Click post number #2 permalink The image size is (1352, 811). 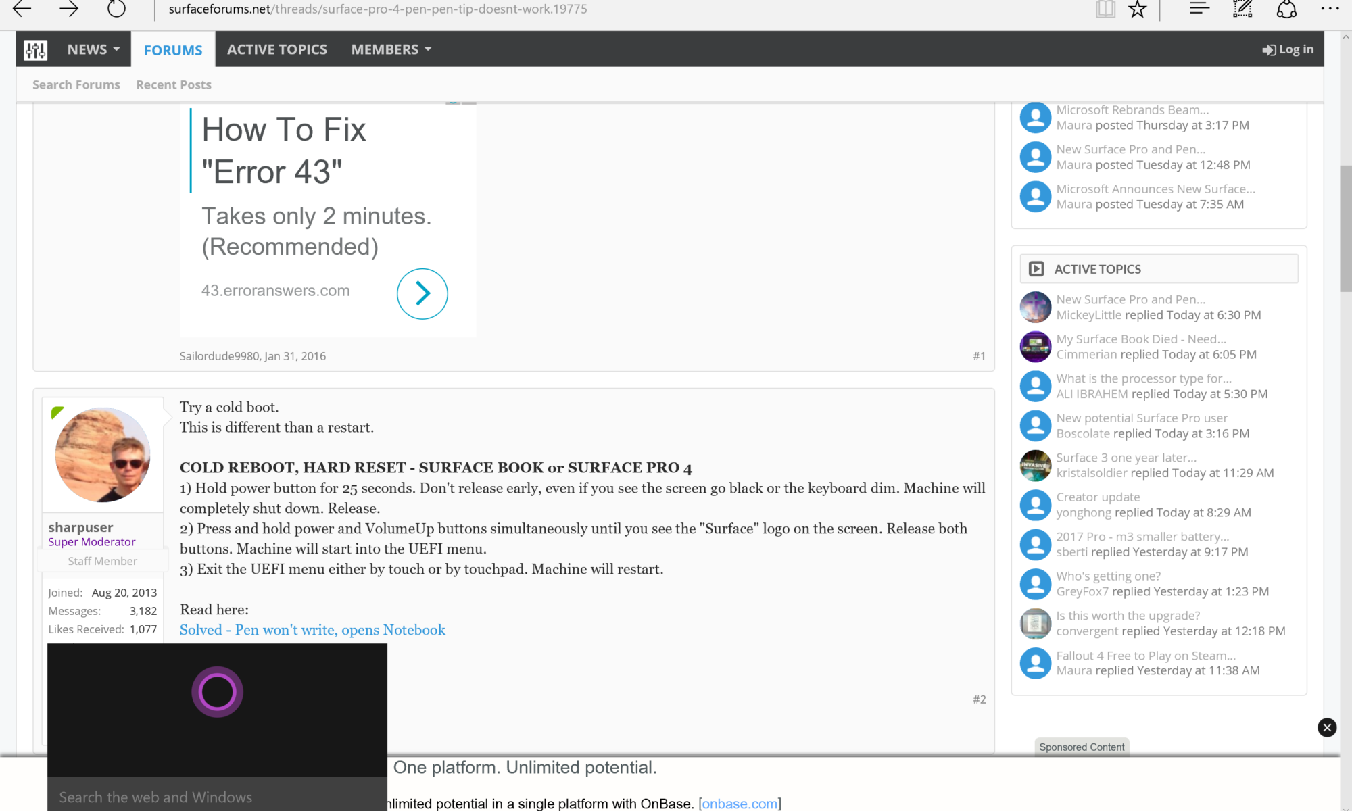pos(979,699)
